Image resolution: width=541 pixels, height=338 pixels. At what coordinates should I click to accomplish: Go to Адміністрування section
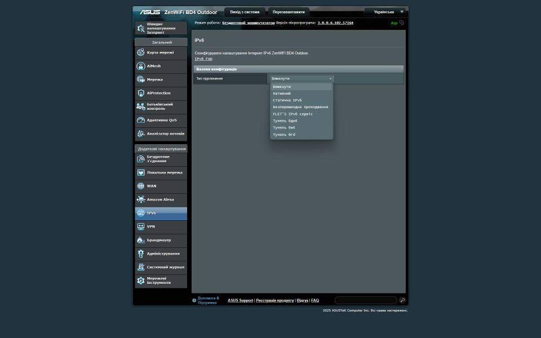click(163, 253)
